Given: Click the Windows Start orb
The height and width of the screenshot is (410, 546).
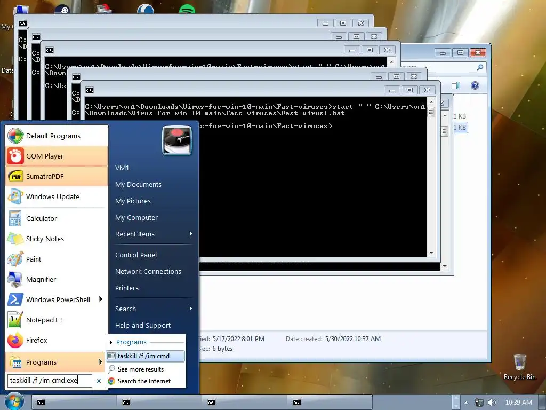Looking at the screenshot, I should coord(14,401).
